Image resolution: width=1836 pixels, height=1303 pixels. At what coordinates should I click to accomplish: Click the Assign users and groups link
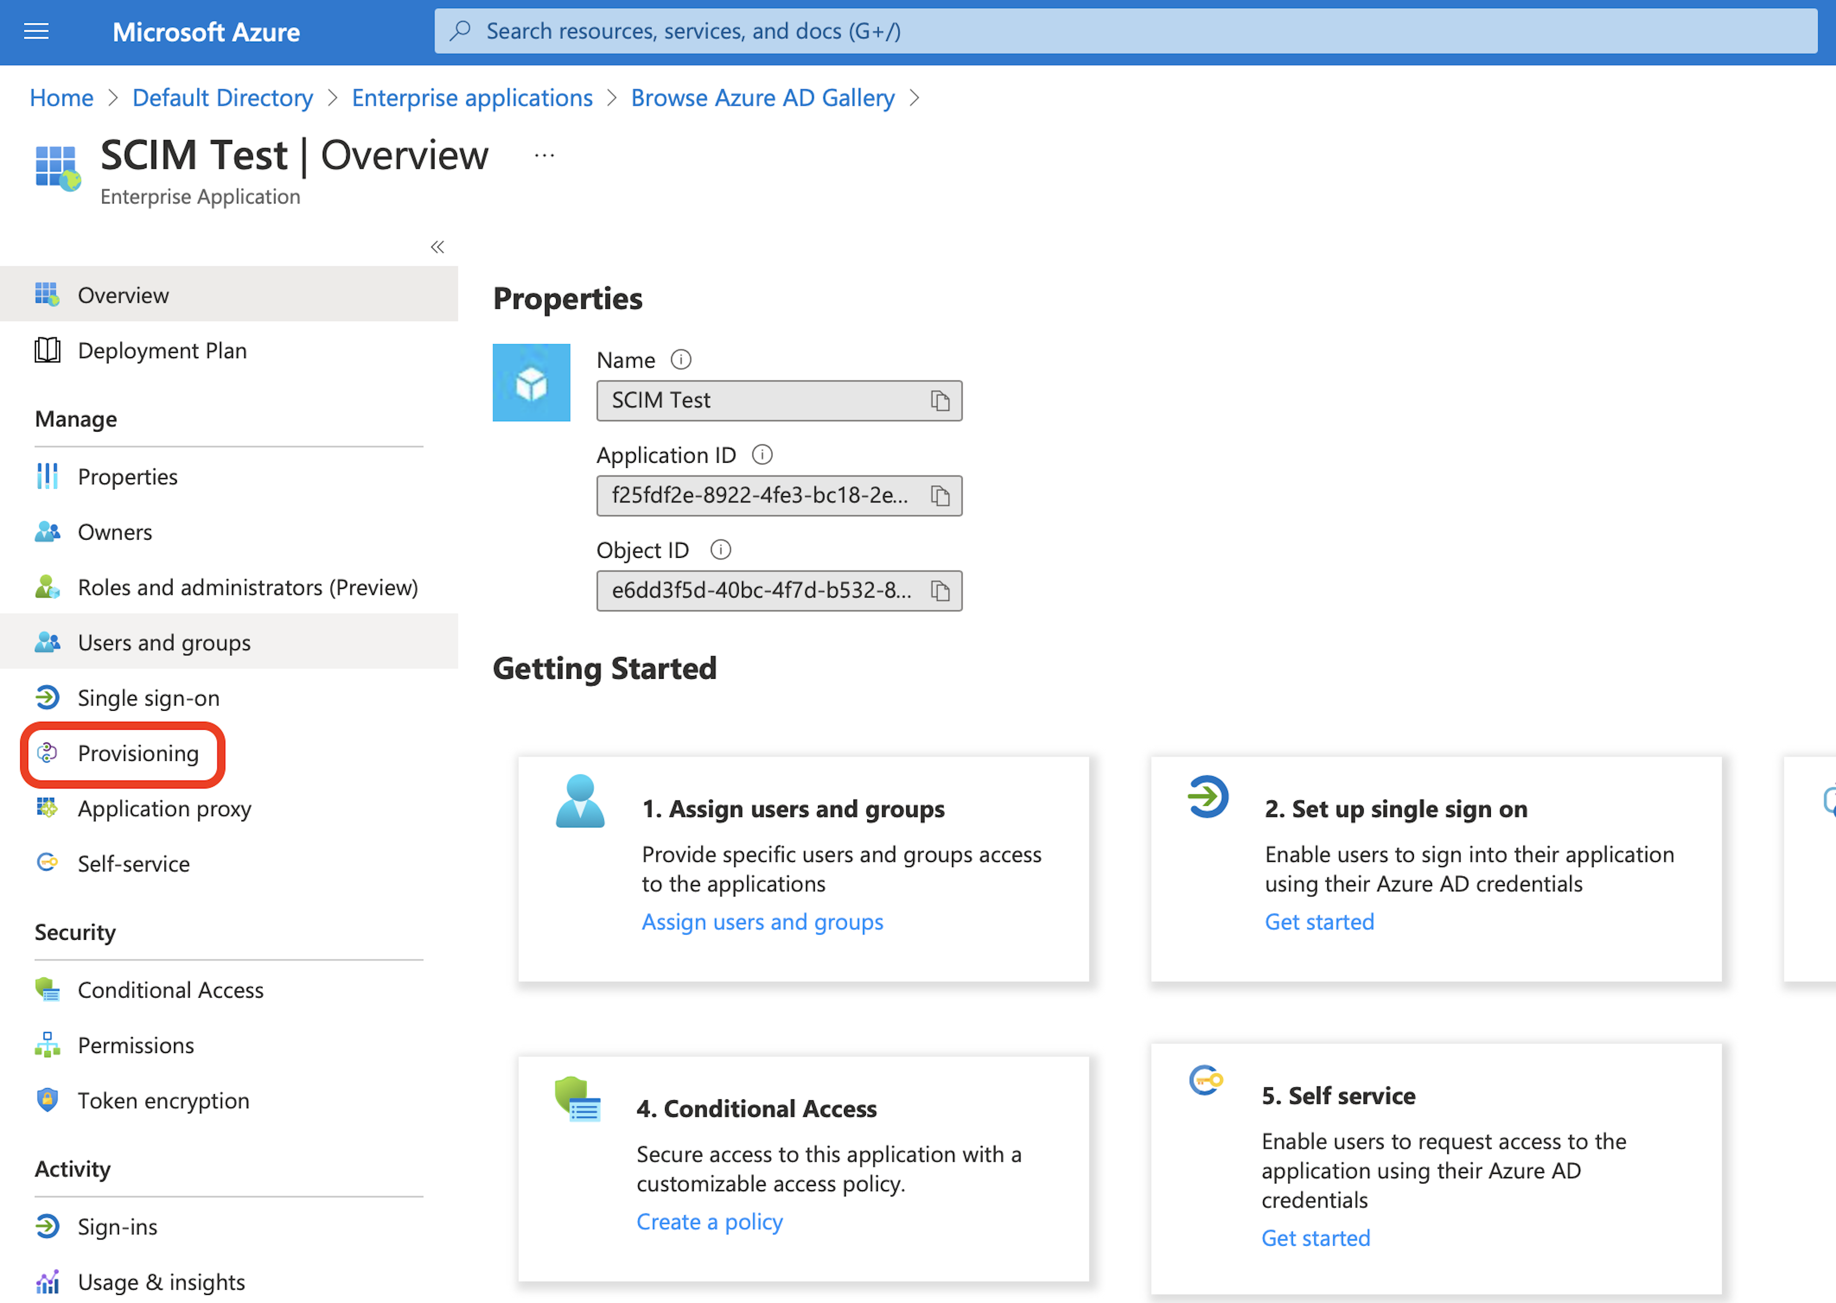click(x=762, y=922)
